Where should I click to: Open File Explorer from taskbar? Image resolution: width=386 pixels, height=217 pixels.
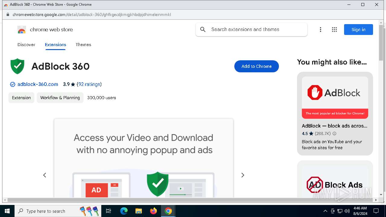point(138,211)
